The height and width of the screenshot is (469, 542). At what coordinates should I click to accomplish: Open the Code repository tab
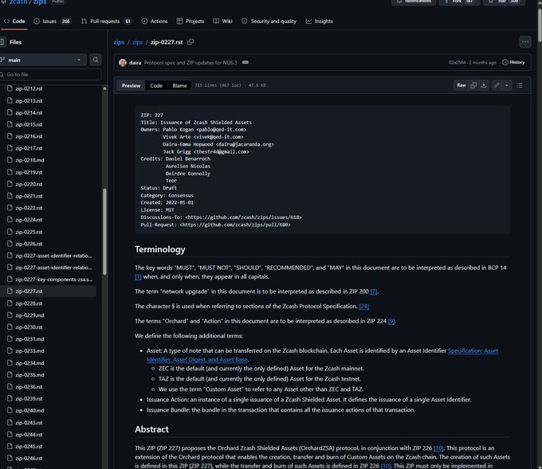coord(14,21)
